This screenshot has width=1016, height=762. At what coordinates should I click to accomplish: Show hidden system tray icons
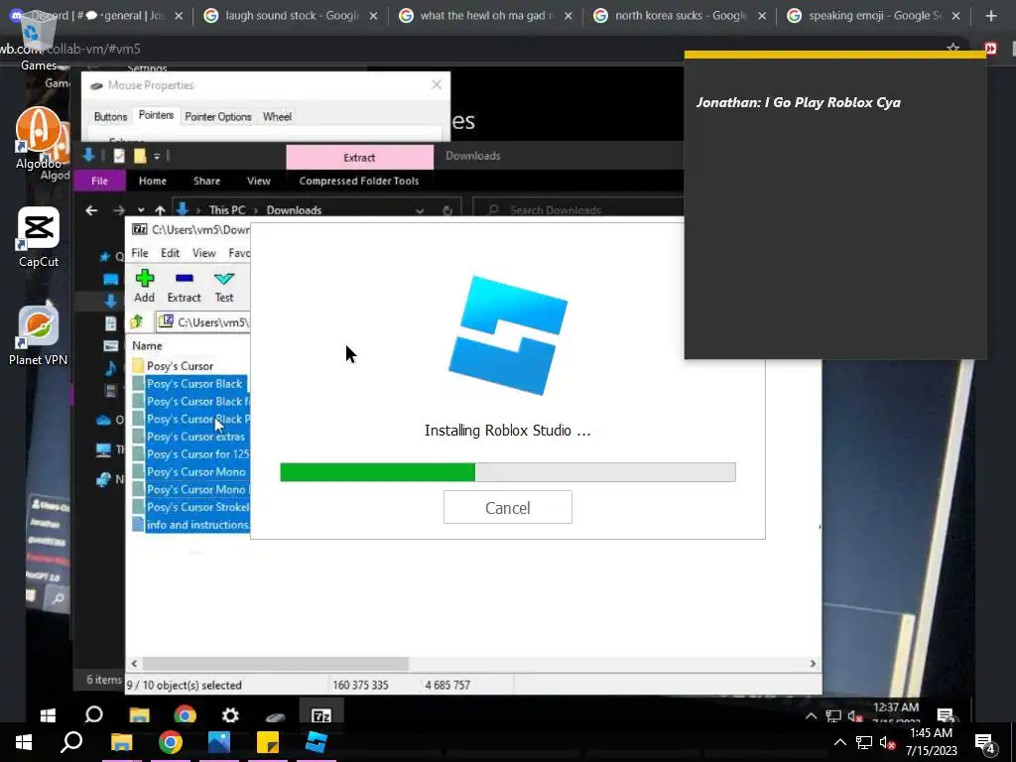coord(839,742)
